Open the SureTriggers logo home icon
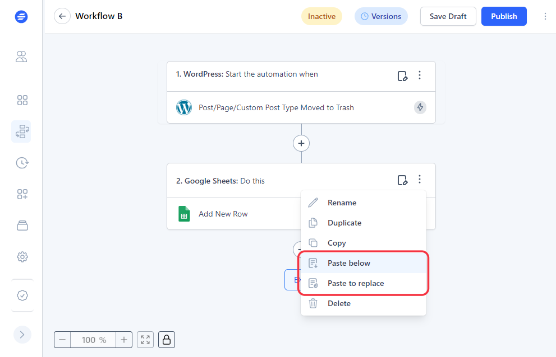 (21, 16)
